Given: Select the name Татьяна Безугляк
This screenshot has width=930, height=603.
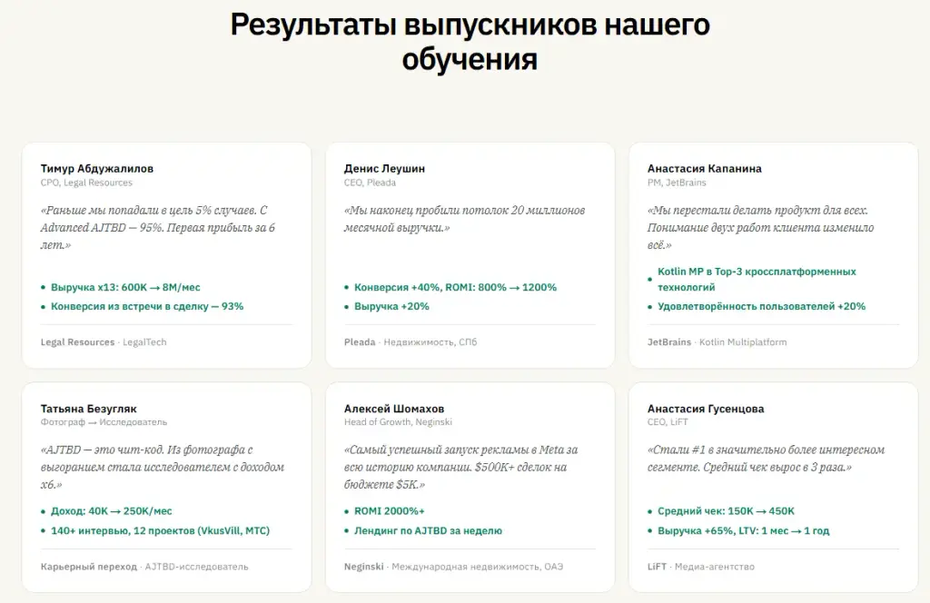Looking at the screenshot, I should point(88,409).
